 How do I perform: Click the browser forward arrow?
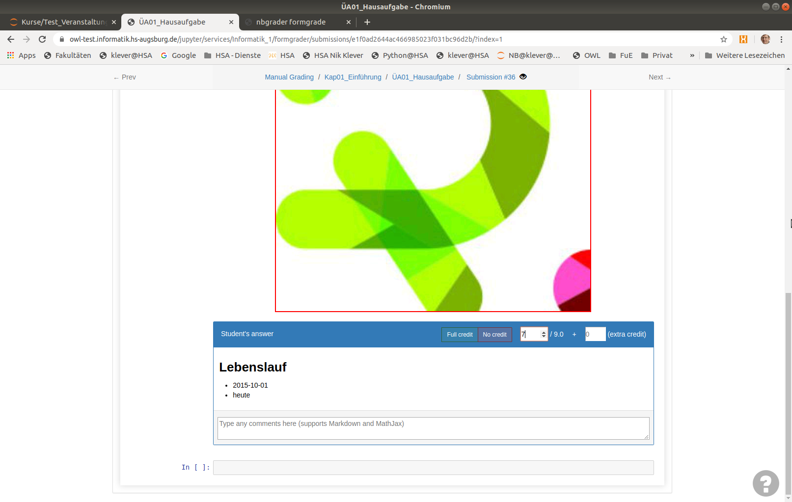point(27,39)
